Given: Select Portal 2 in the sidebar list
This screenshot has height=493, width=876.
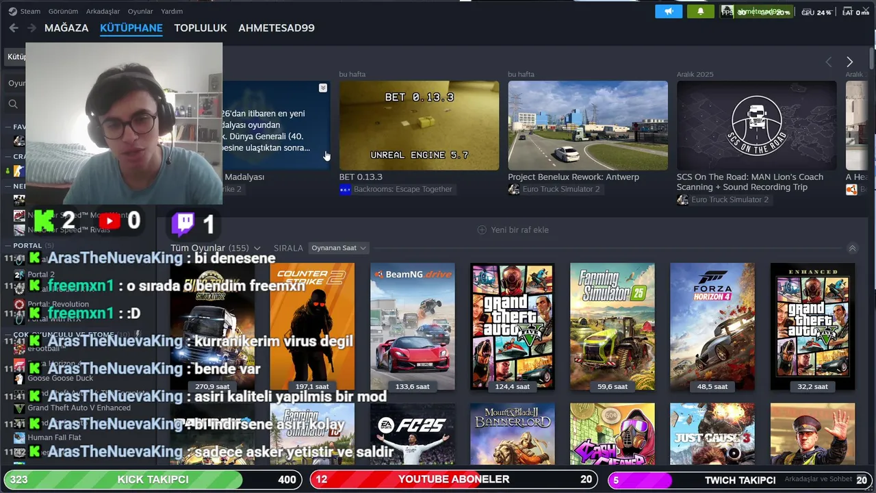Looking at the screenshot, I should [x=40, y=275].
